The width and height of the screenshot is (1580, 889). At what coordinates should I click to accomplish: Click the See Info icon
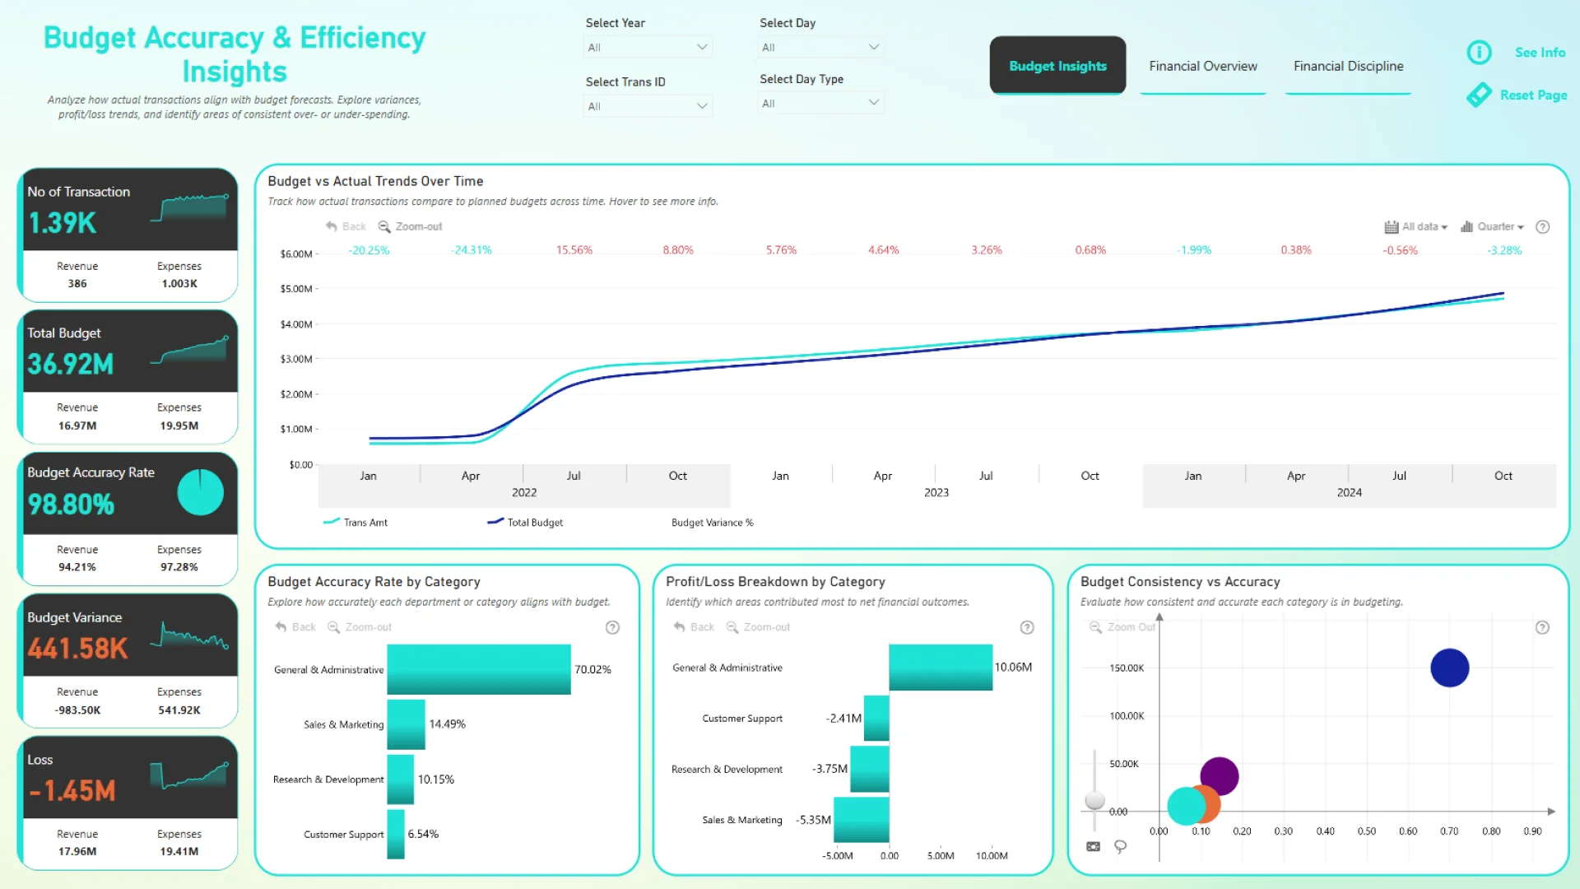tap(1479, 53)
